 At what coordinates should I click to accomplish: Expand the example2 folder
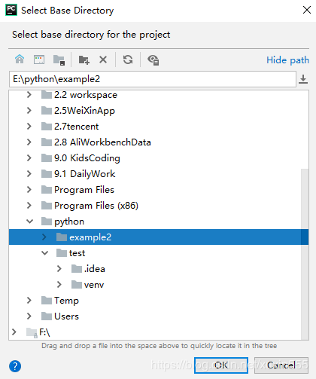coord(44,237)
